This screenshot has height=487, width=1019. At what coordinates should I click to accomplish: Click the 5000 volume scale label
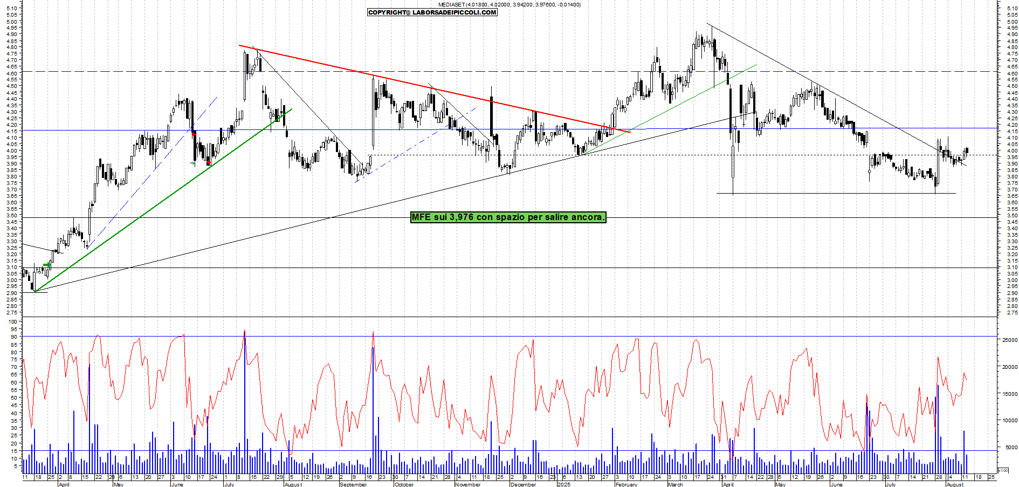pyautogui.click(x=1010, y=447)
